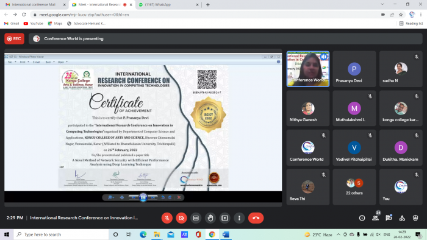Open the YouTube bookmark

click(x=33, y=24)
